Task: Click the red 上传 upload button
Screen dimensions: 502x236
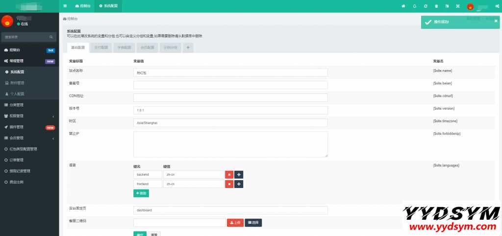Action: (235, 223)
